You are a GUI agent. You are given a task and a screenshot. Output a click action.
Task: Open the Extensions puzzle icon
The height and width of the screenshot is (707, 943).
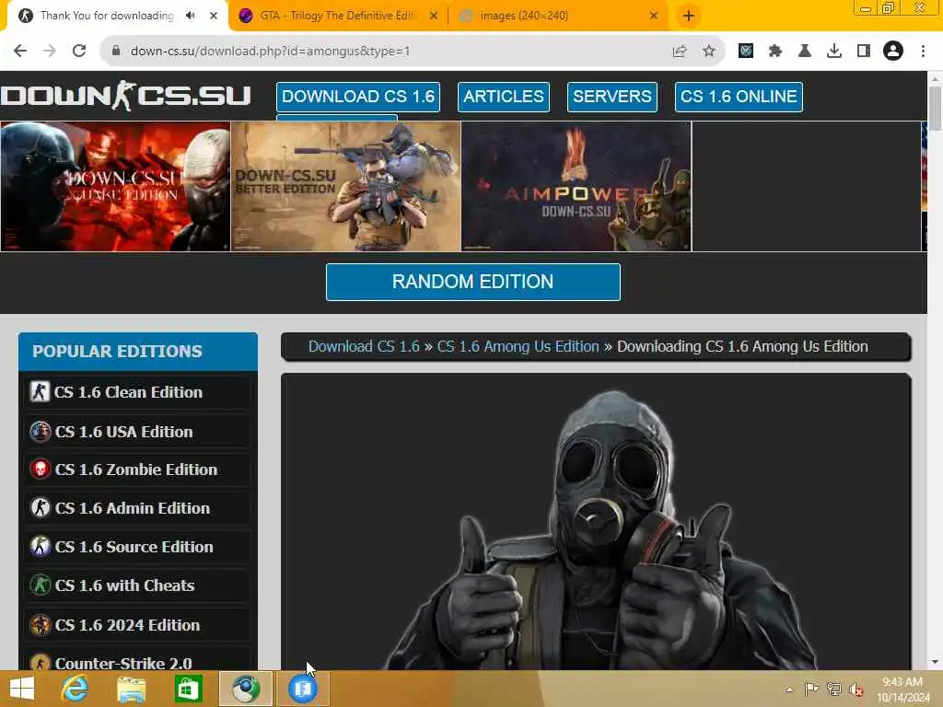(x=775, y=52)
